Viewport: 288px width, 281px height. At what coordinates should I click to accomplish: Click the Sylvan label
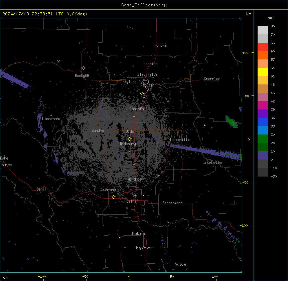tap(130, 82)
